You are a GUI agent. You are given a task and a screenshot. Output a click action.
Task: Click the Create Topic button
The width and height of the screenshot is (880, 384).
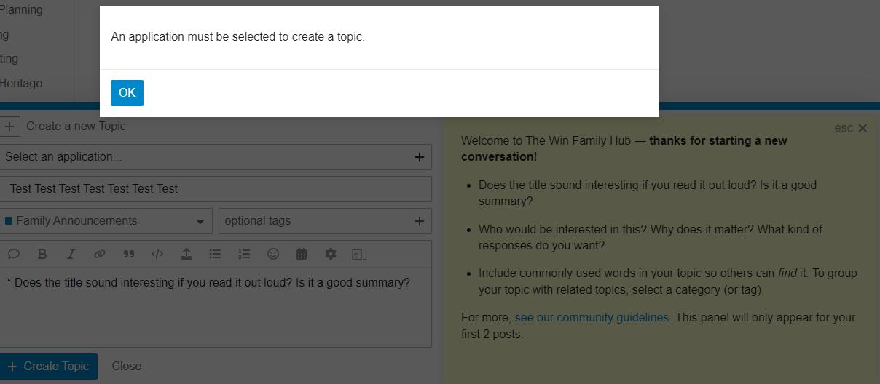pos(48,367)
